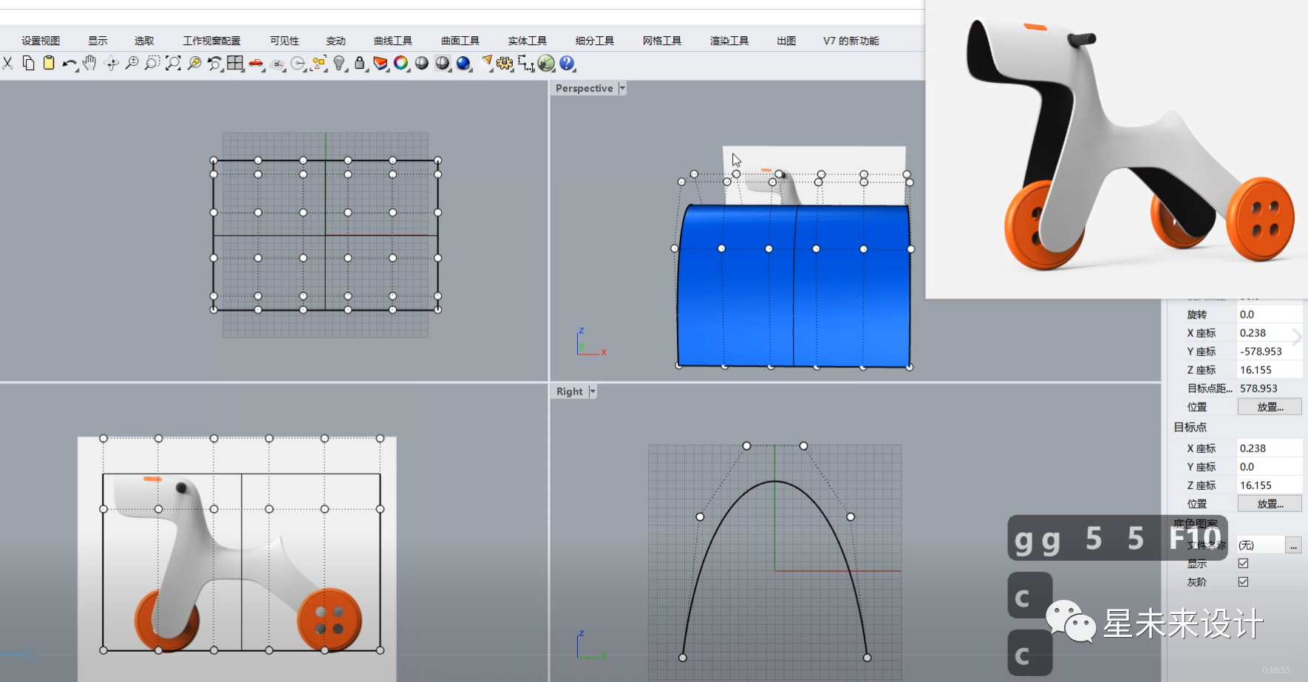
Task: Click the blue Help question mark icon
Action: coord(567,64)
